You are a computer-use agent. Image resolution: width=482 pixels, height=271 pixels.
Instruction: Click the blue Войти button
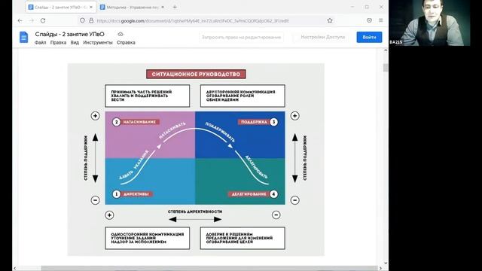369,37
